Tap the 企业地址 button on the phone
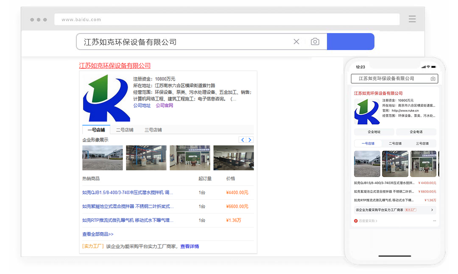Screen dimensions: 458x274 [x=374, y=132]
